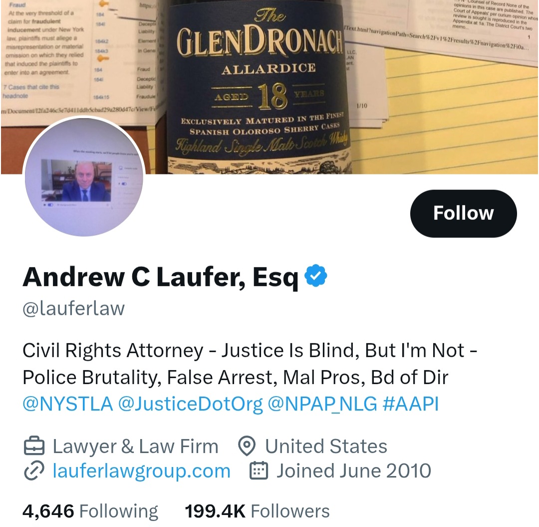Click the location pin icon

click(247, 446)
